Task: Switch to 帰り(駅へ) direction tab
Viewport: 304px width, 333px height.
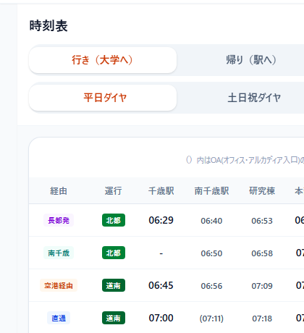Action: tap(251, 60)
